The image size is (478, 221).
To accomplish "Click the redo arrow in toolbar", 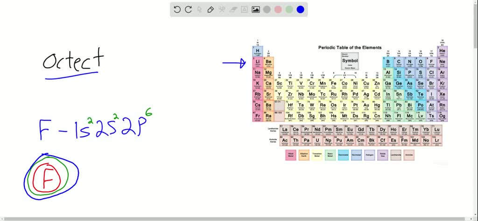I will (189, 9).
